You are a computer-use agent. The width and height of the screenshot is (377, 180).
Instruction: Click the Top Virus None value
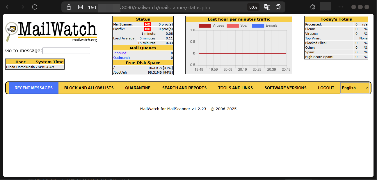[x=363, y=38]
